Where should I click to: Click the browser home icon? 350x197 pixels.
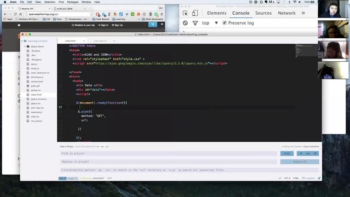click(20, 14)
